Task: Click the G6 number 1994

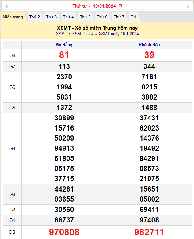Action: [x=64, y=87]
